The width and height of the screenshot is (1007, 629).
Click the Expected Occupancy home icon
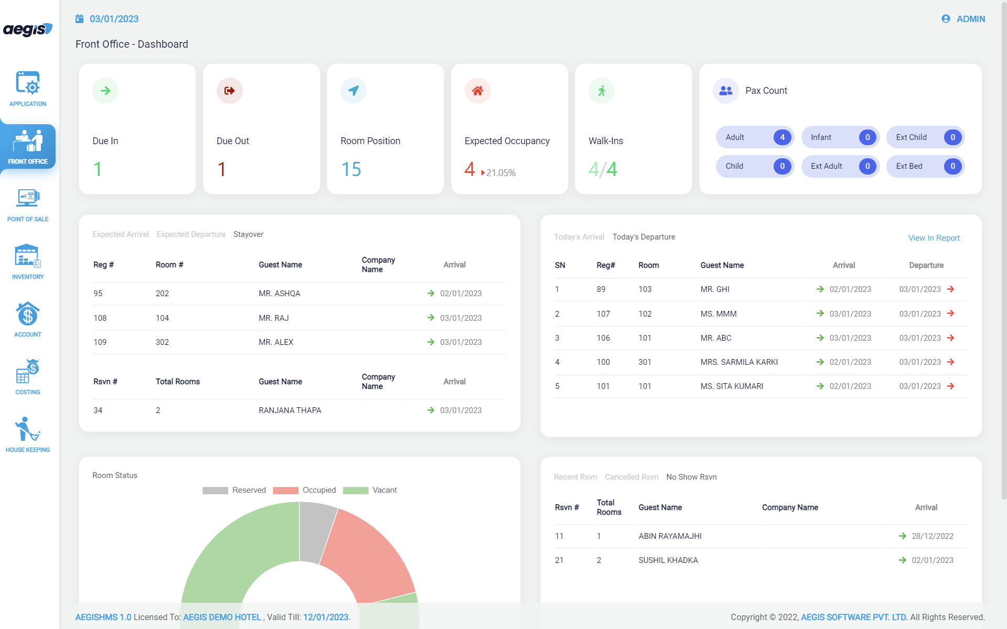pos(477,91)
